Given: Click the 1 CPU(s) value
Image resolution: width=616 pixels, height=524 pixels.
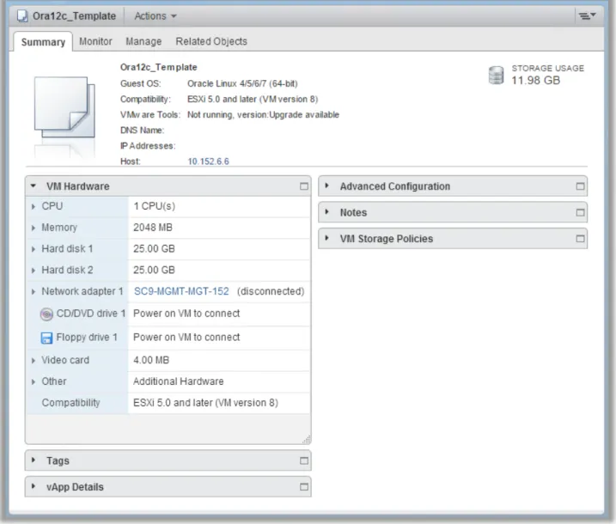Looking at the screenshot, I should [155, 206].
